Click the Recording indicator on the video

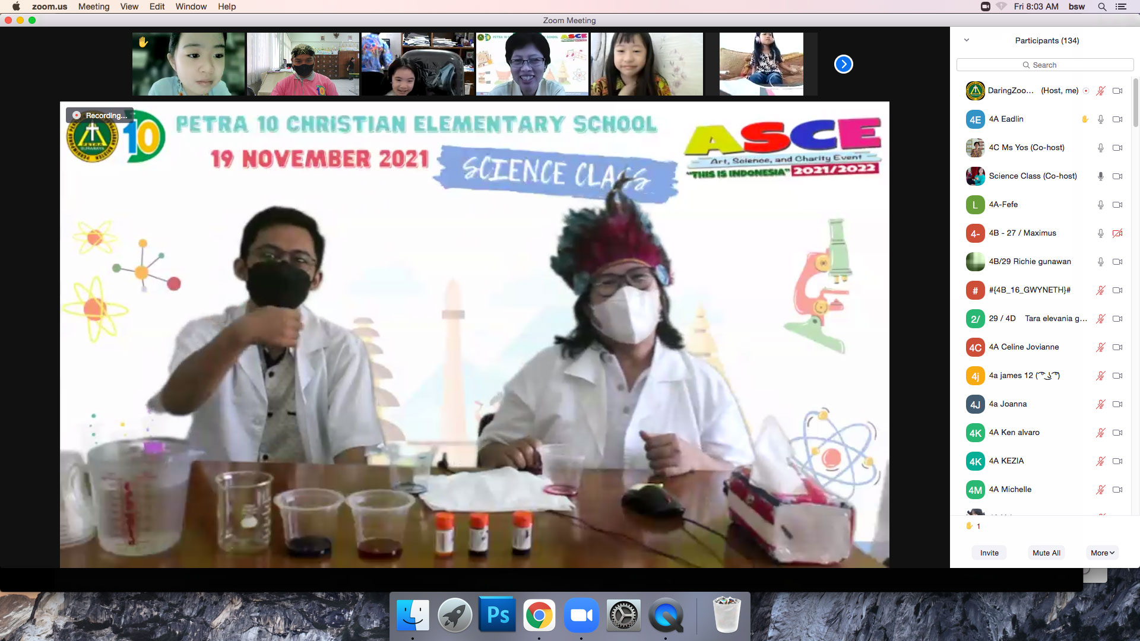(100, 115)
